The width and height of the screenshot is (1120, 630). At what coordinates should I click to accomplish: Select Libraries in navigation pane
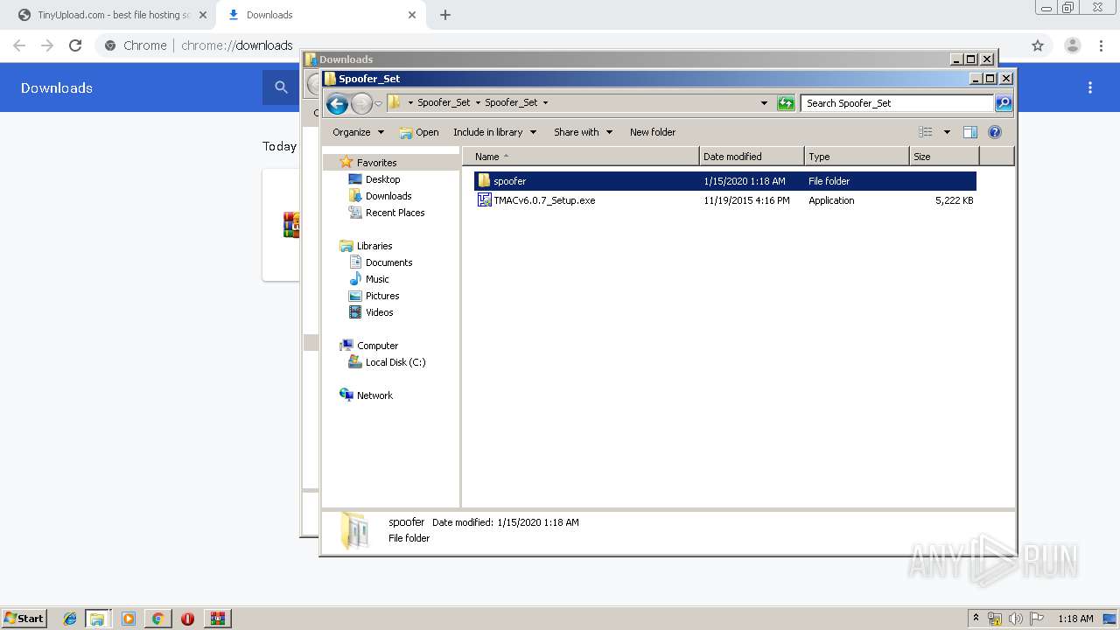(x=374, y=246)
